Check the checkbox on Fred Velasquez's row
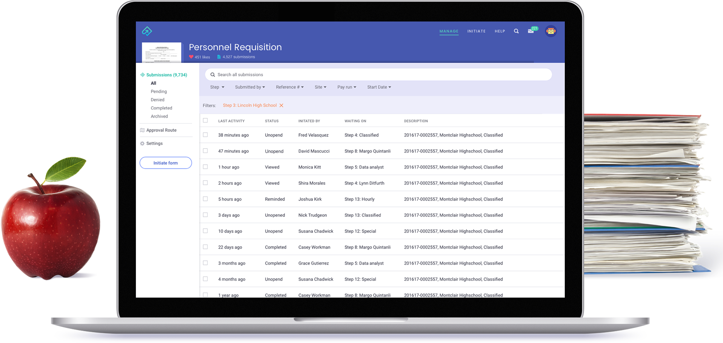This screenshot has width=723, height=343. click(205, 135)
